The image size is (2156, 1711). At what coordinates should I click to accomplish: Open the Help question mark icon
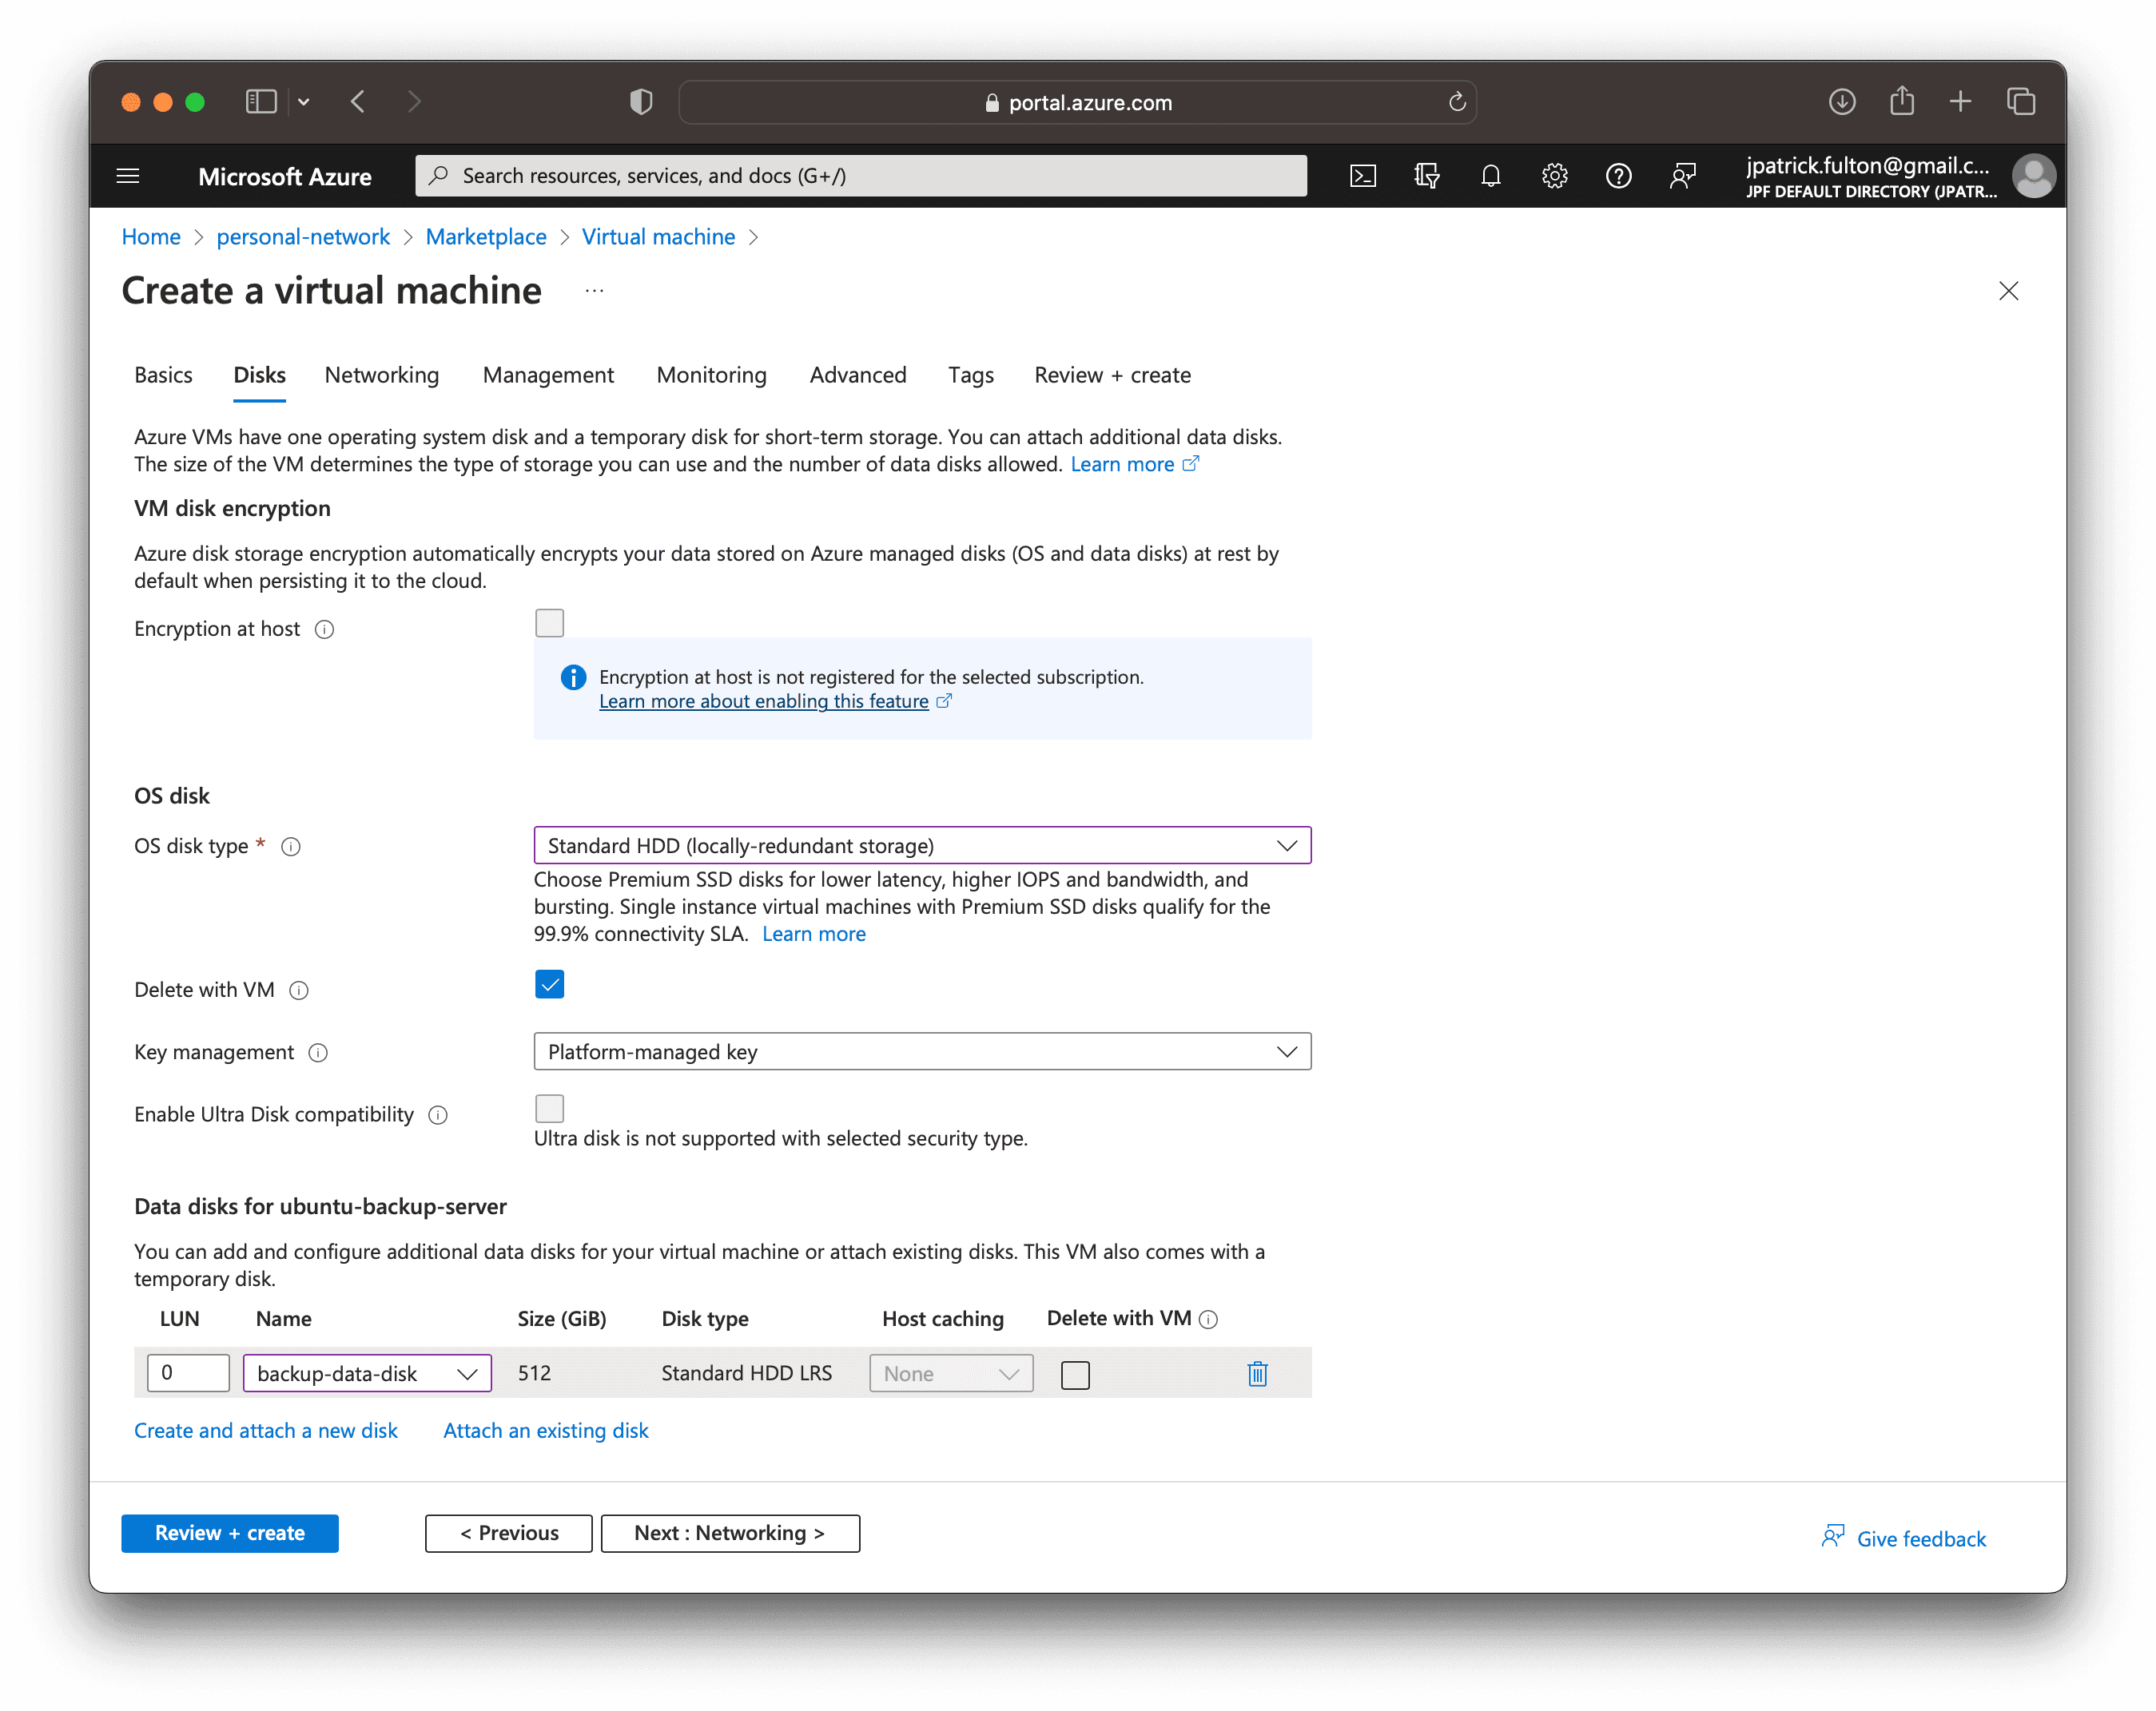click(1619, 177)
